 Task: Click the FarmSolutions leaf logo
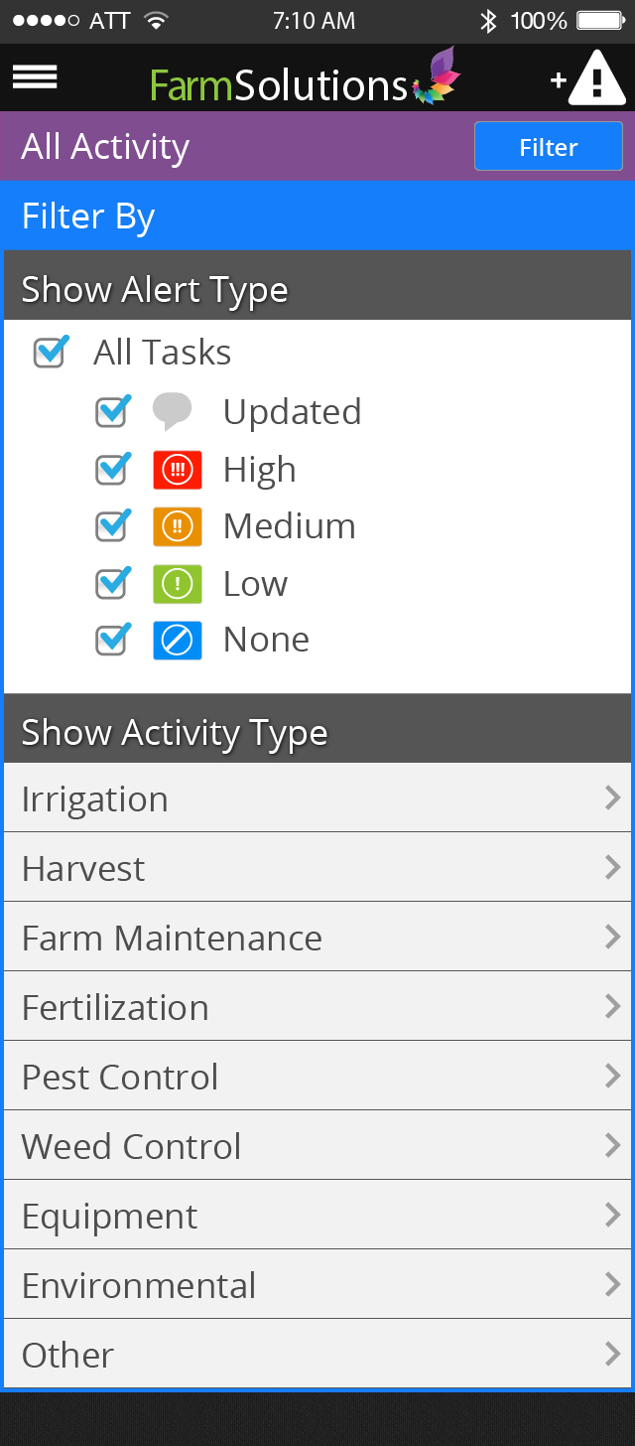[x=437, y=75]
